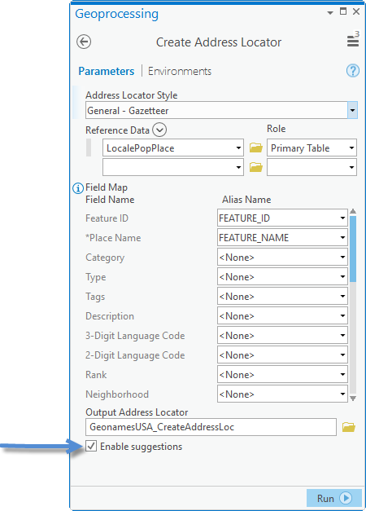Browse folder for second reference data row
This screenshot has height=511, width=366.
click(255, 167)
